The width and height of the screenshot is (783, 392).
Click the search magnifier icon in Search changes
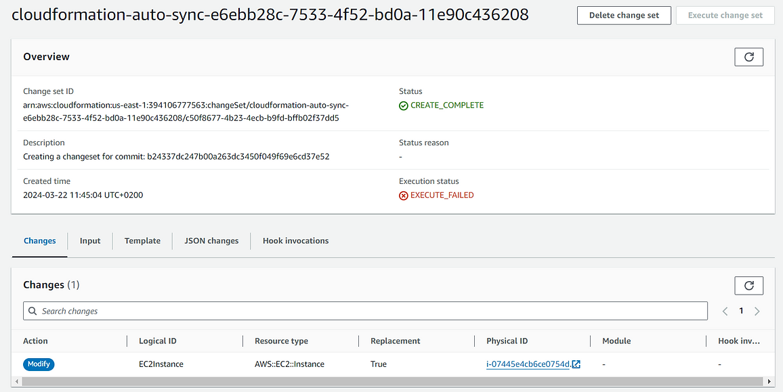pos(33,311)
